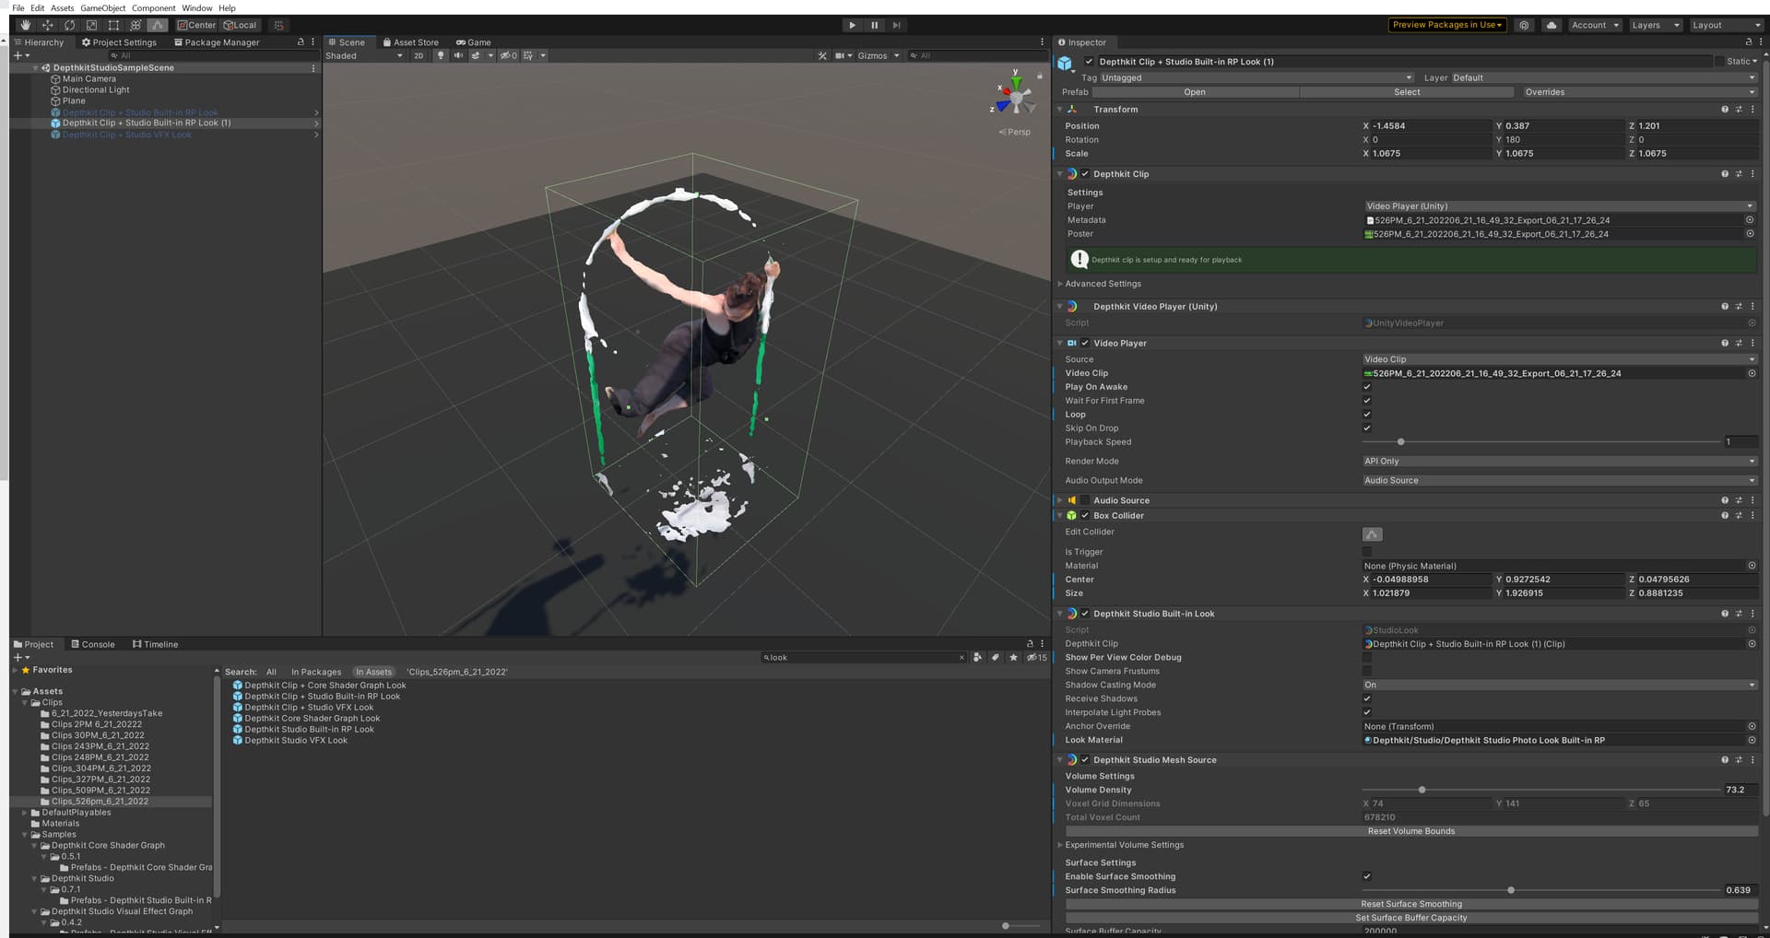Screen dimensions: 1770x938
Task: Click the prefab Open button
Action: click(x=1194, y=92)
